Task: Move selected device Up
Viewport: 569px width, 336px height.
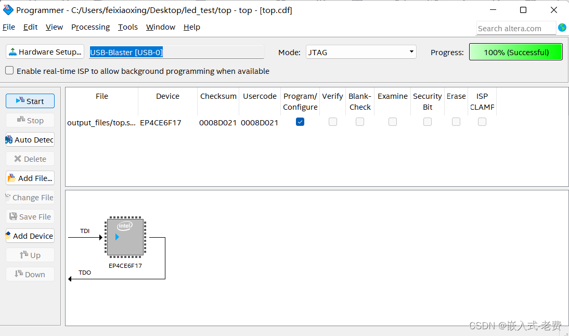Action: pyautogui.click(x=30, y=255)
